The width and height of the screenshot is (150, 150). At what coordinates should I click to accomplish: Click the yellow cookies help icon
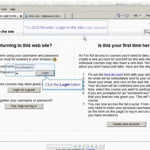point(55,59)
